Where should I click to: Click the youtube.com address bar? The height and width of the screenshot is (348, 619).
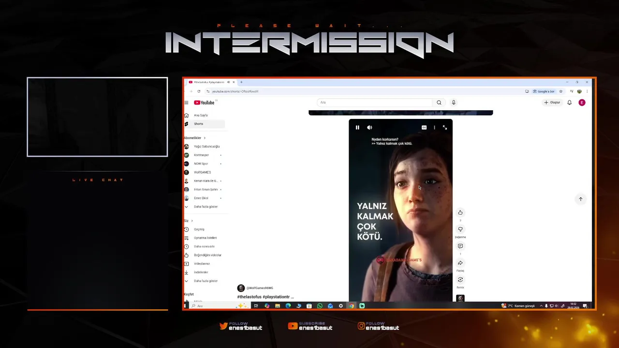click(x=235, y=91)
